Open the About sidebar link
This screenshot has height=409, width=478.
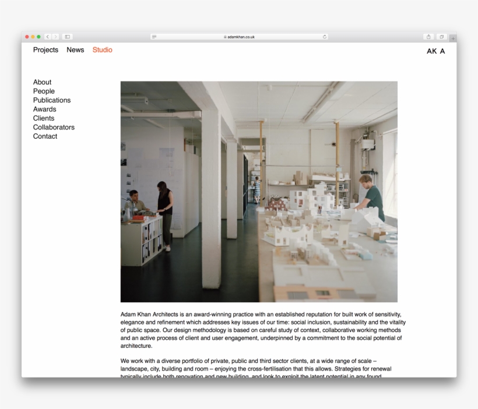coord(42,82)
